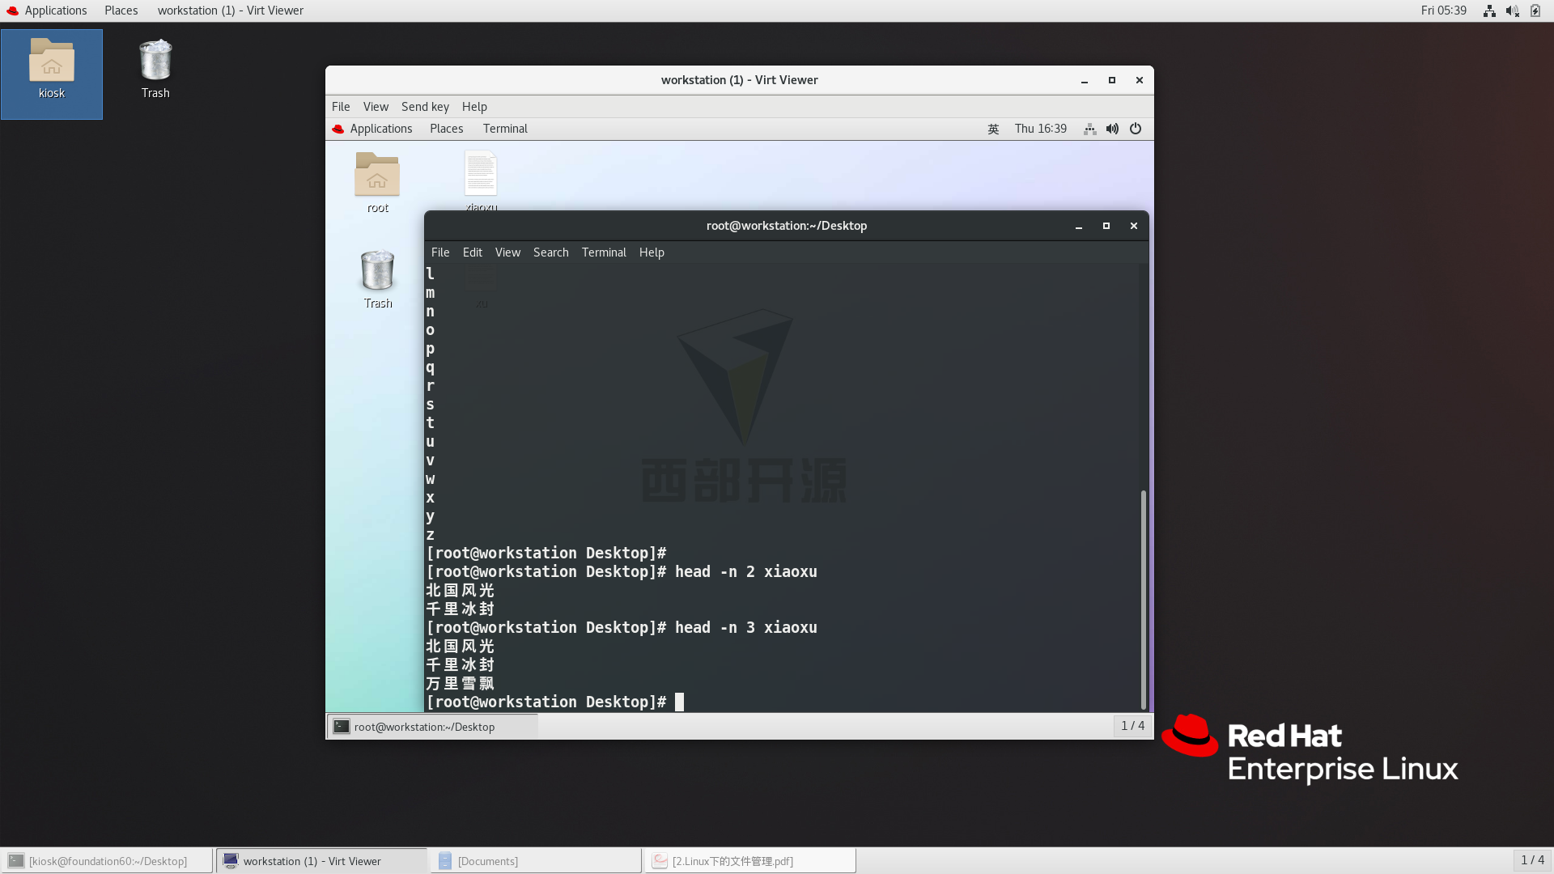Click the guest volume speaker icon
1554x874 pixels.
[x=1113, y=129]
